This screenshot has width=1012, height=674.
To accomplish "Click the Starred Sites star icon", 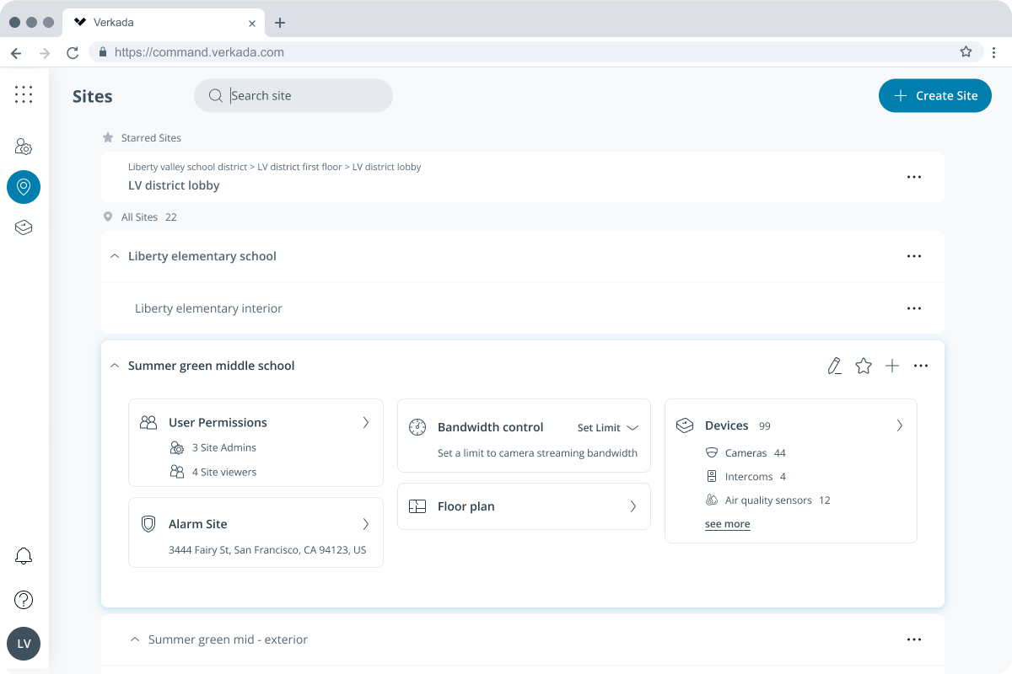I will pyautogui.click(x=108, y=137).
